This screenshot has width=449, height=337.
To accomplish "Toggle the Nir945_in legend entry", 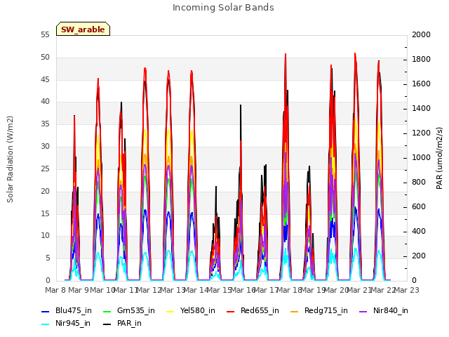I will coord(66,323).
